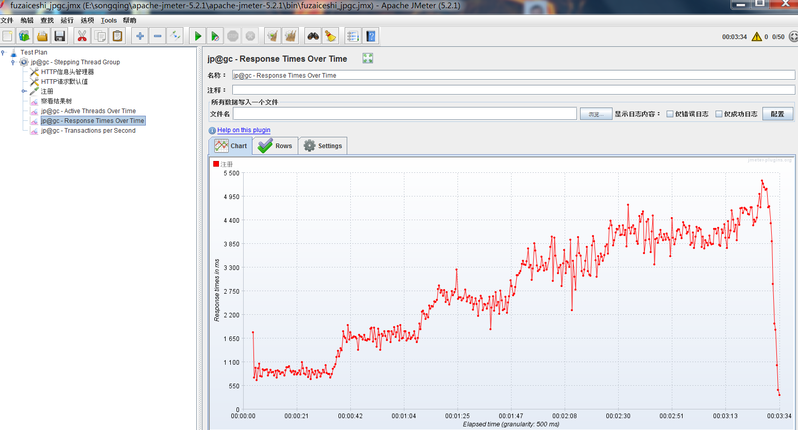Open the 选项 menu
Viewport: 798px width, 430px height.
tap(87, 21)
